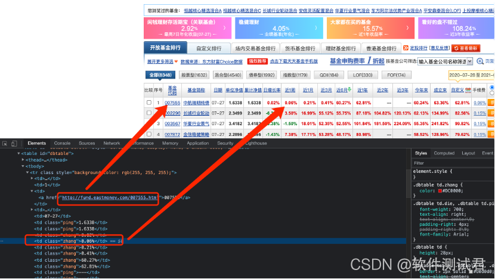Viewport: 495px width, 279px height.
Task: Switch to the Elements tab
Action: pos(36,143)
